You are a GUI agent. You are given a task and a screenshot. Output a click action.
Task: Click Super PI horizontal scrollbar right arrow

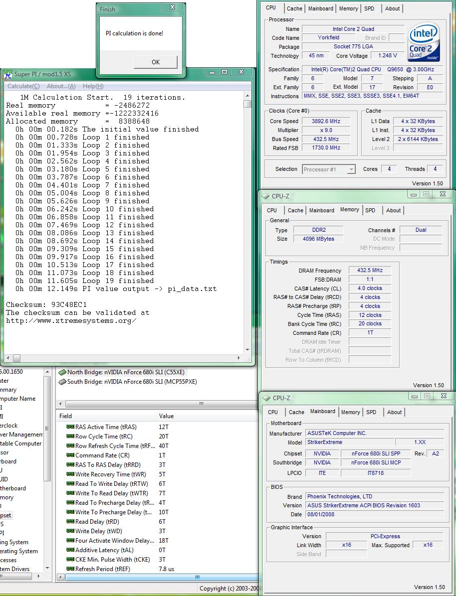[238, 358]
